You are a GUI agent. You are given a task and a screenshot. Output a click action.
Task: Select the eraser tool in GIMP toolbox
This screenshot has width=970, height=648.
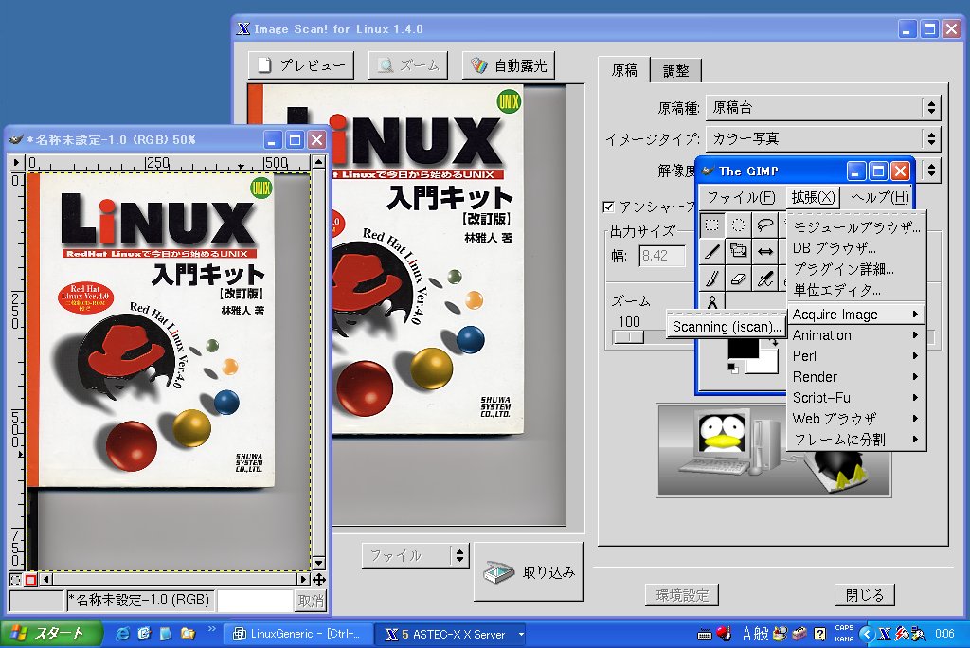(739, 279)
